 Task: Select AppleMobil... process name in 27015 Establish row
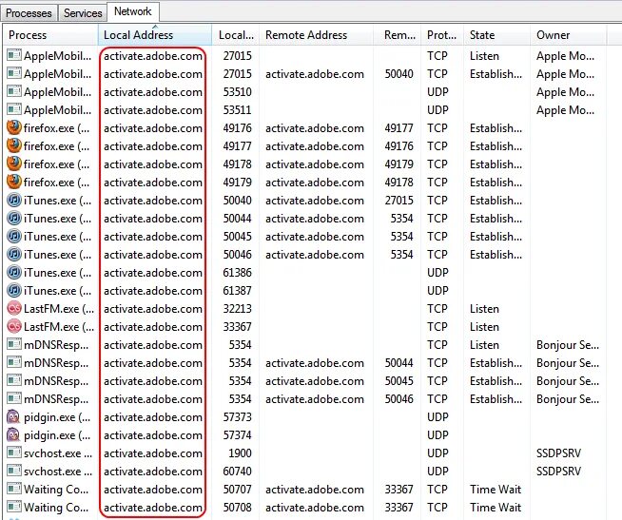57,74
